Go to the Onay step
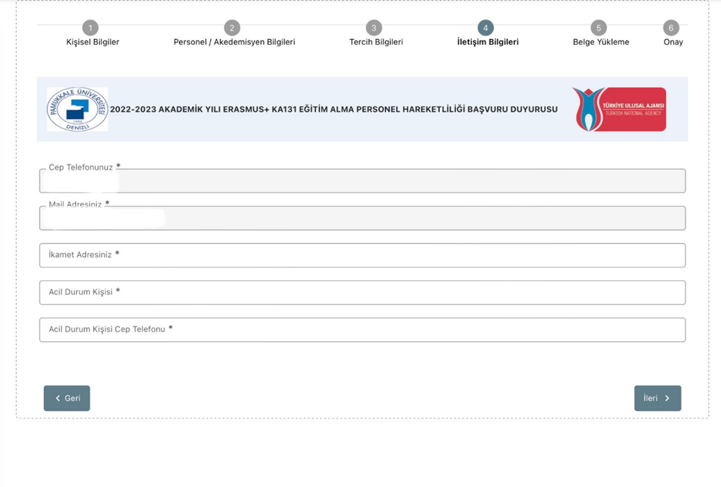 [x=673, y=42]
